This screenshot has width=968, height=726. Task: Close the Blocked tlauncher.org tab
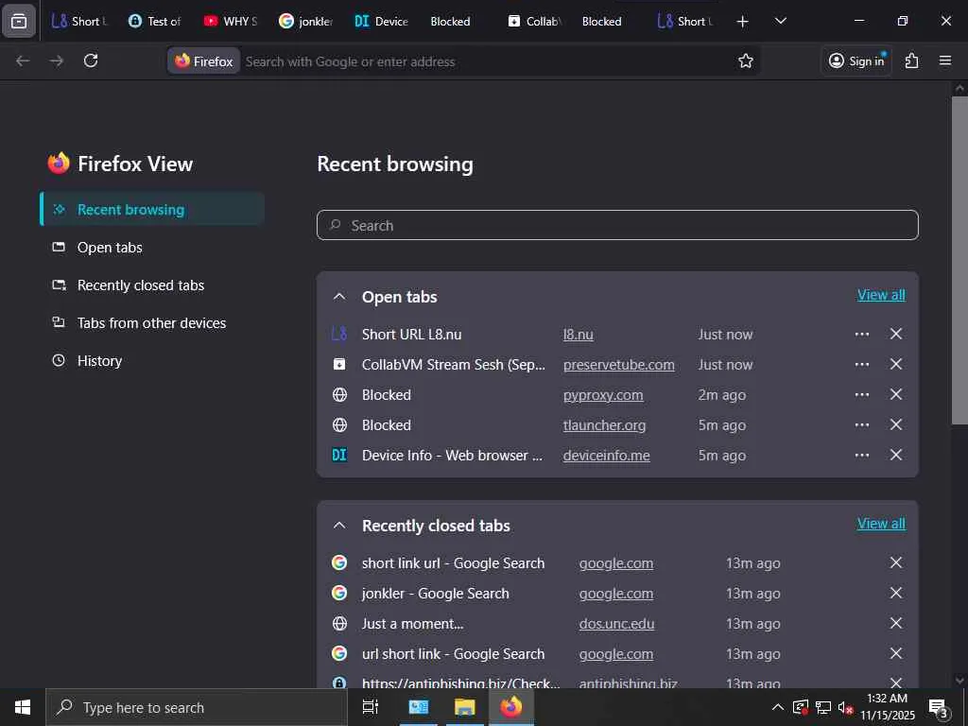tap(896, 424)
